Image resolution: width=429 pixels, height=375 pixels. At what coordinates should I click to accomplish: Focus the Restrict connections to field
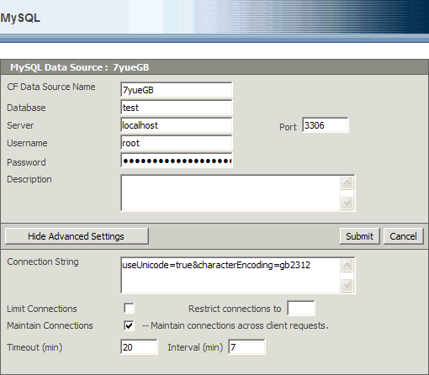pyautogui.click(x=301, y=309)
